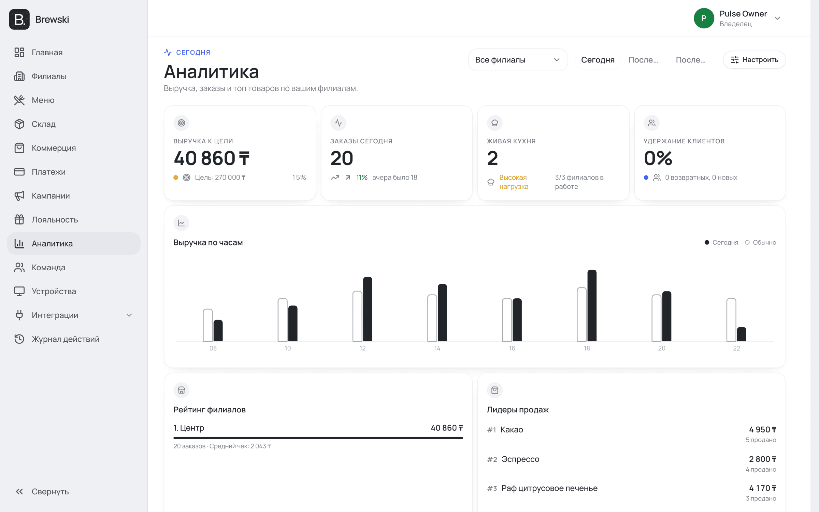Viewport: 819px width, 512px height.
Task: Click the target icon on Выручка к цели card
Action: pyautogui.click(x=181, y=123)
